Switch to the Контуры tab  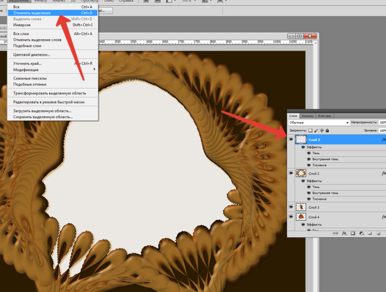[325, 116]
